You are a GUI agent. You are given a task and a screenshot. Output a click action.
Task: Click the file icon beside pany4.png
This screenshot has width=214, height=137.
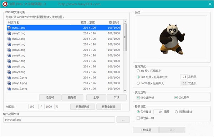tap(9, 44)
